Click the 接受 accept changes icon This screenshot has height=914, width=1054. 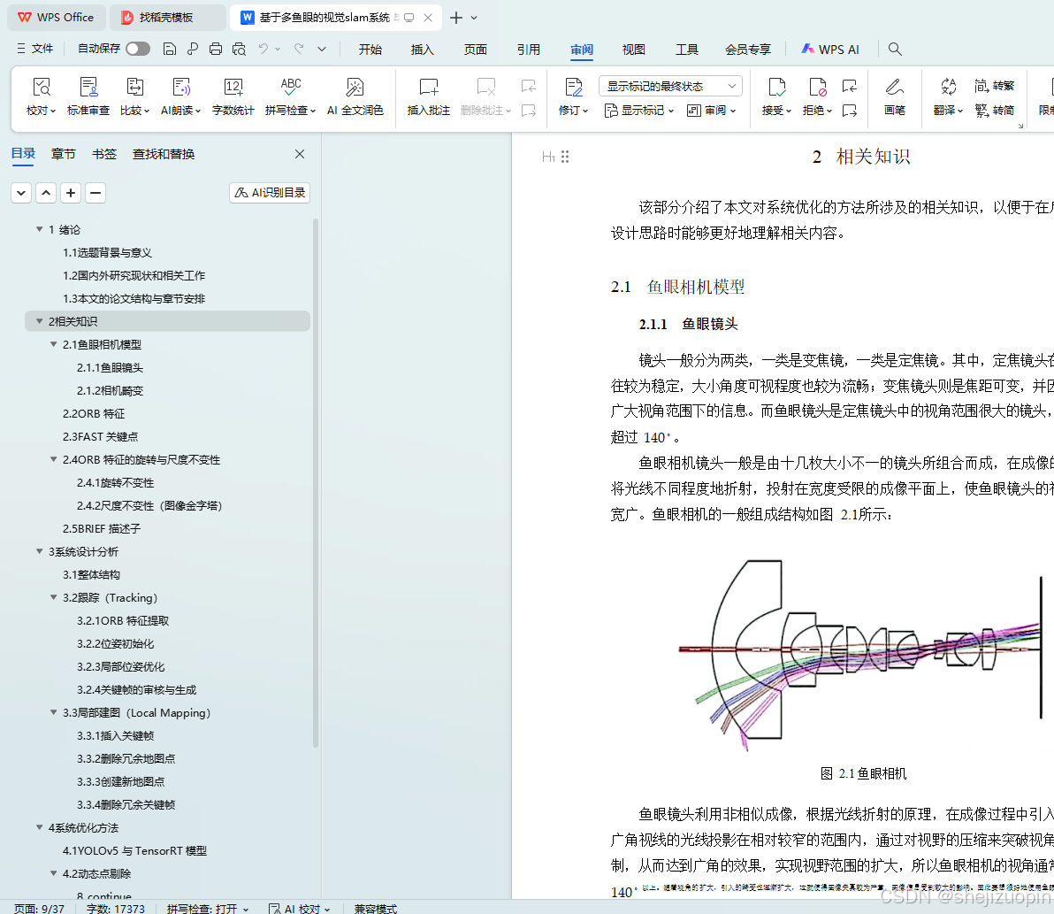(x=777, y=88)
